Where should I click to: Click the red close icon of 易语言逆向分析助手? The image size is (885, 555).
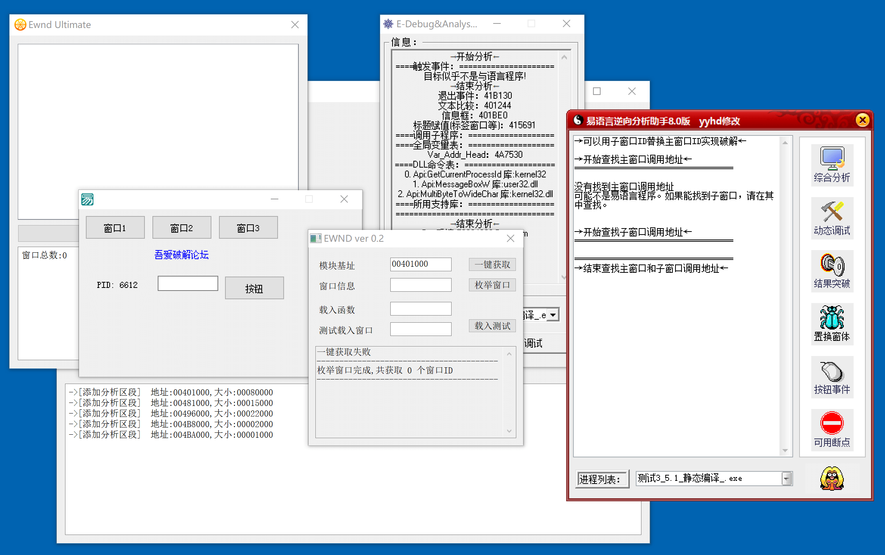click(x=862, y=121)
